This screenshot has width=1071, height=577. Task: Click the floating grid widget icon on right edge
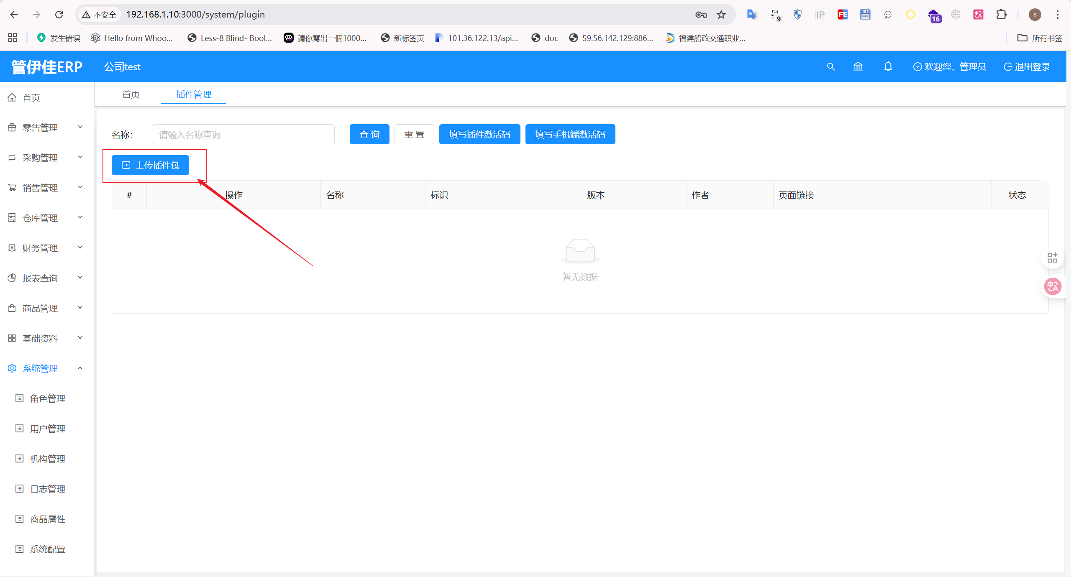pos(1053,258)
